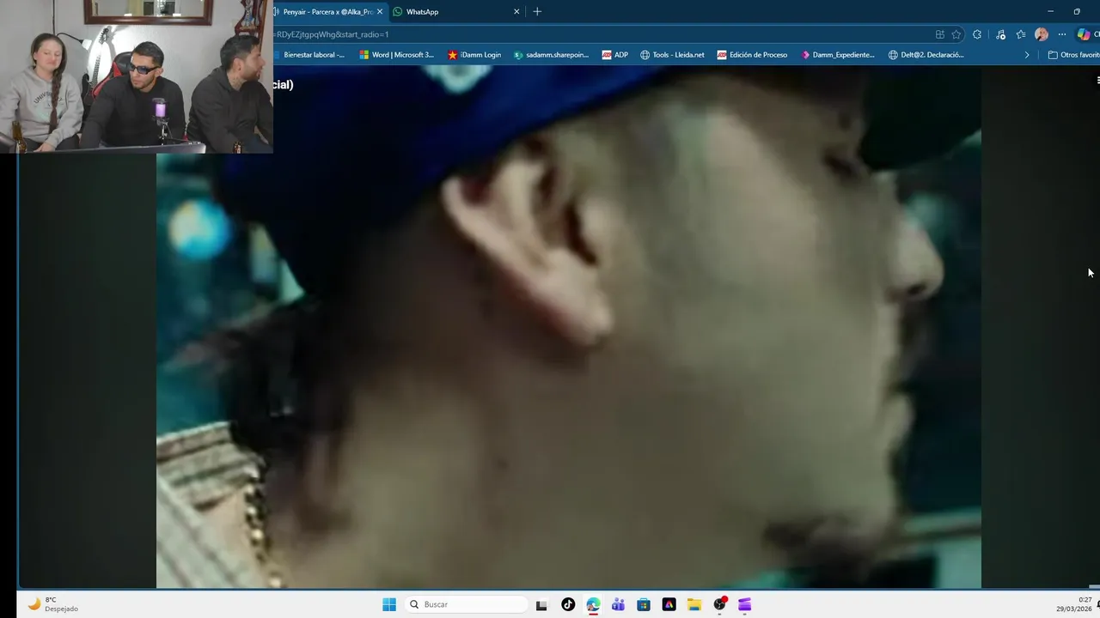Open the Windows Start menu
This screenshot has width=1100, height=618.
point(389,604)
